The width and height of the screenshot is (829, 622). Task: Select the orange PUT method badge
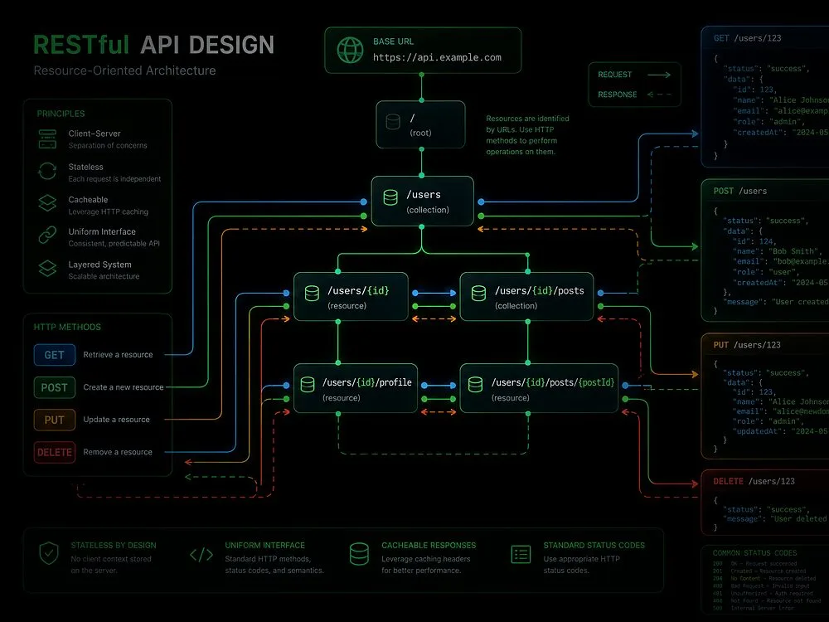[55, 420]
